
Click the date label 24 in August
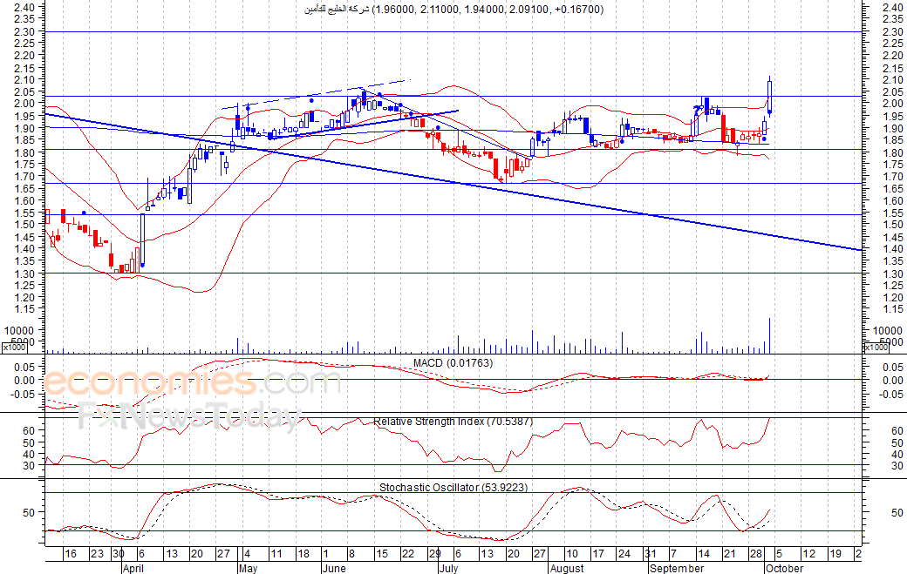pos(624,554)
